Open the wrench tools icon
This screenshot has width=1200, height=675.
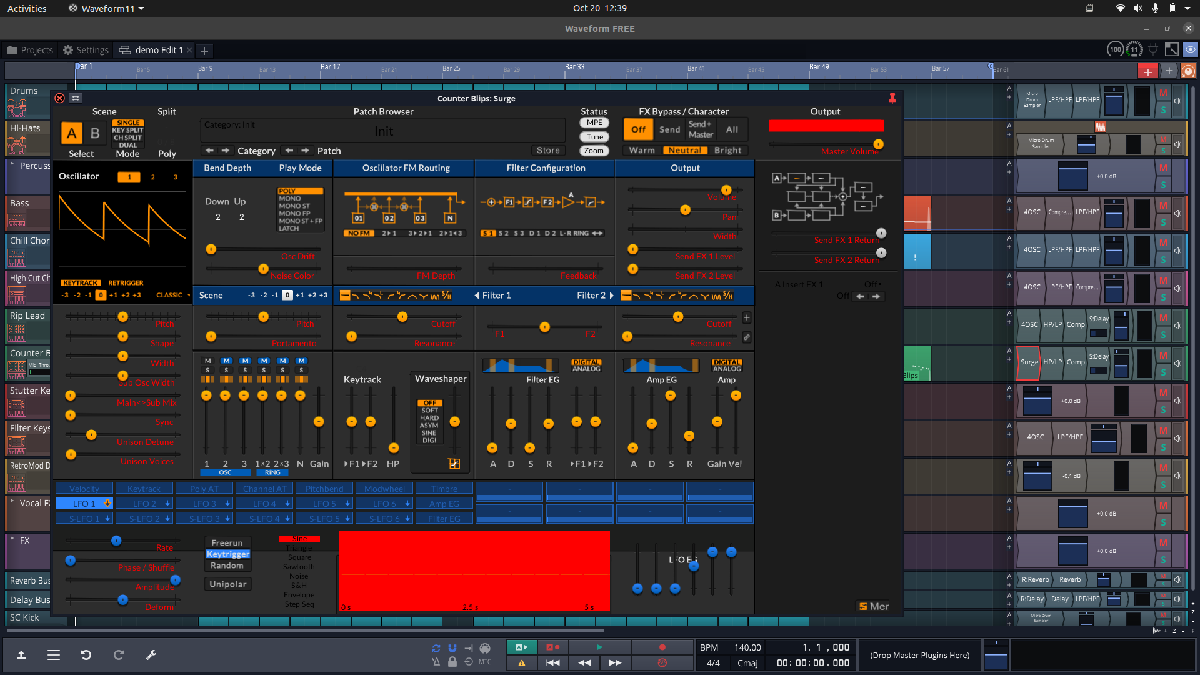(x=151, y=655)
